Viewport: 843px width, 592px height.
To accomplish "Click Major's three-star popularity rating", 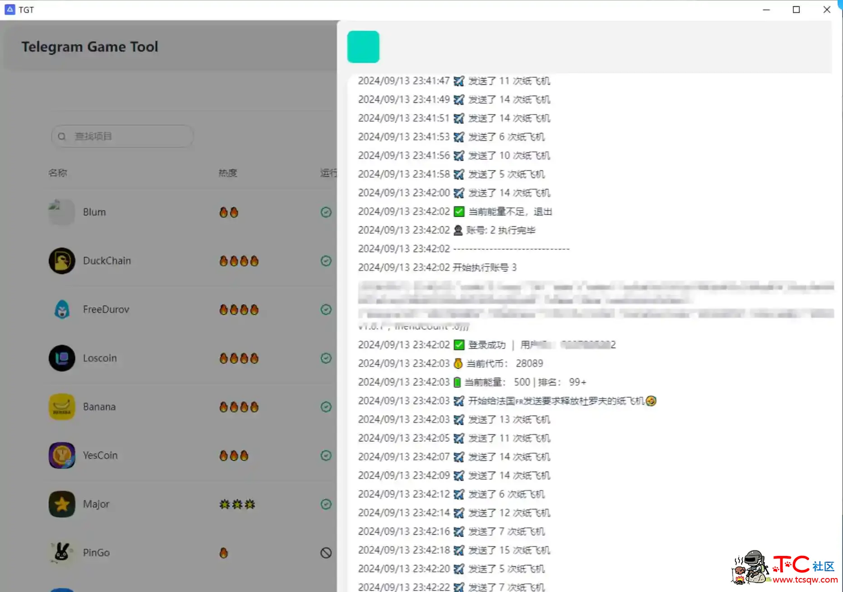I will pyautogui.click(x=237, y=504).
